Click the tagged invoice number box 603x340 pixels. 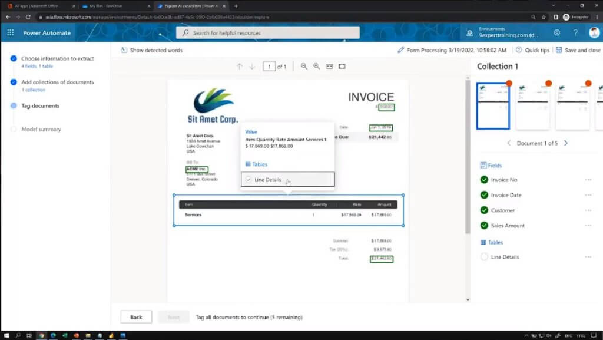click(x=386, y=107)
